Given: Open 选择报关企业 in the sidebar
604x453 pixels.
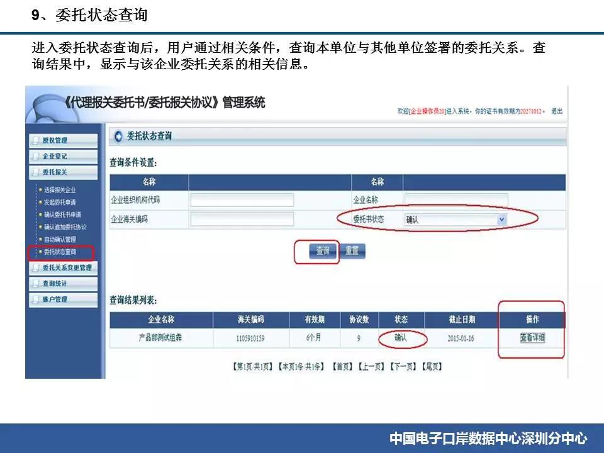Looking at the screenshot, I should [x=60, y=189].
